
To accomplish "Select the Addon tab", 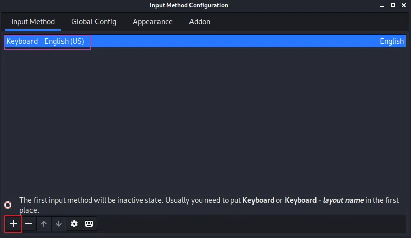I will [200, 22].
